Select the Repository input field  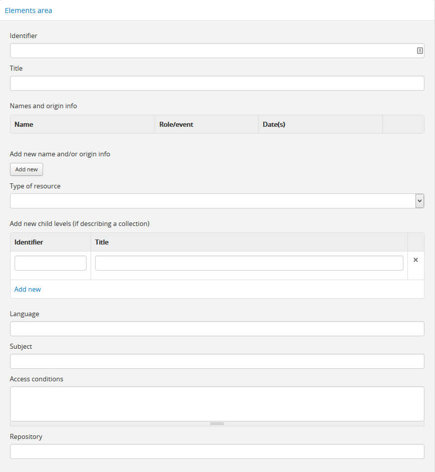[217, 451]
